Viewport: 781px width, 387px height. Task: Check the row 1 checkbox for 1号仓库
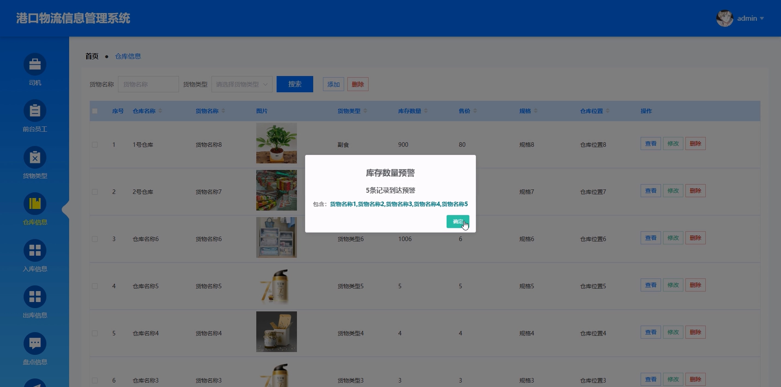(95, 145)
